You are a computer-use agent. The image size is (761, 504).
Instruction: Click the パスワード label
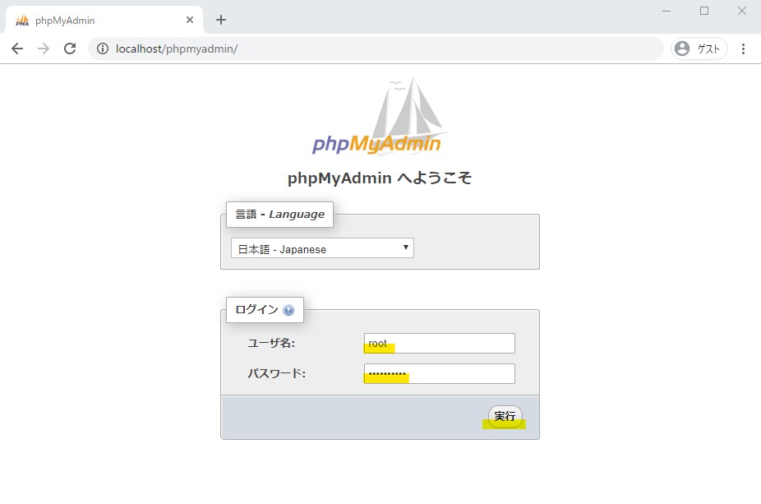tap(277, 373)
